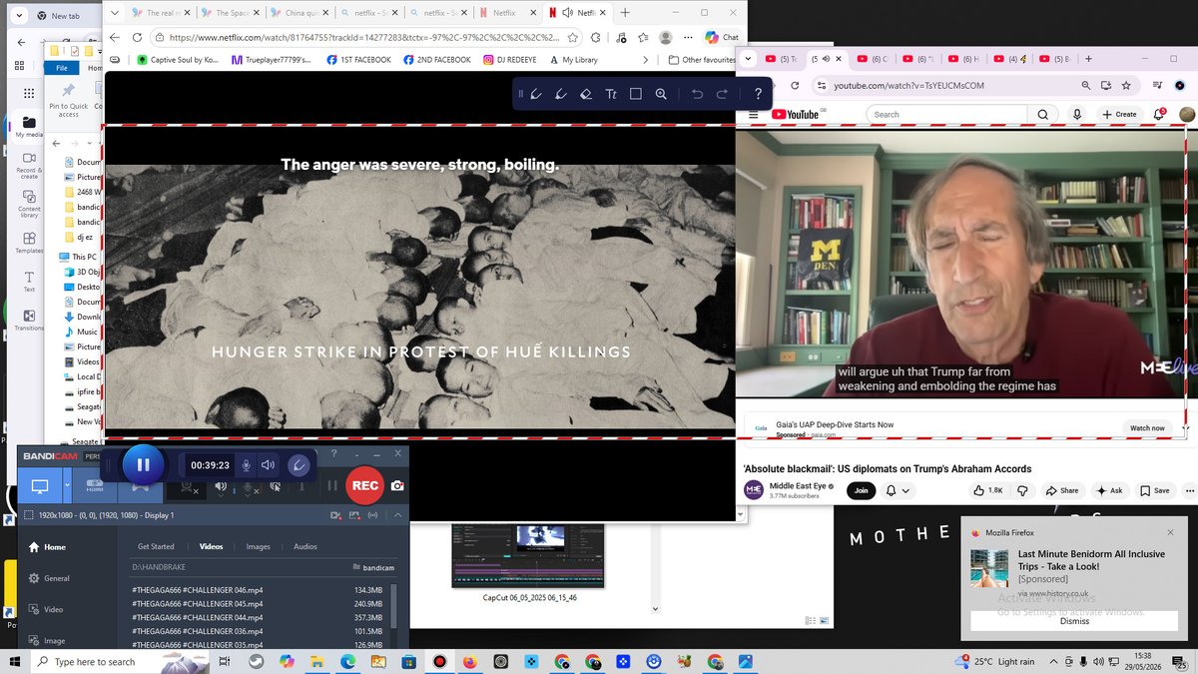
Task: Open the Middle East Eye notification bell dropdown
Action: point(896,490)
